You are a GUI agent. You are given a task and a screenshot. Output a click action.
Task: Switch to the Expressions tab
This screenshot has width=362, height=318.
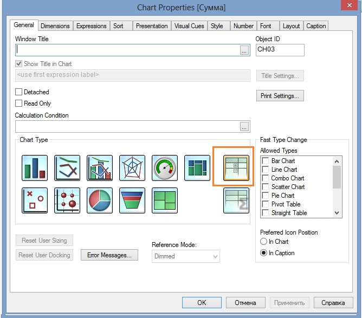[x=92, y=26]
